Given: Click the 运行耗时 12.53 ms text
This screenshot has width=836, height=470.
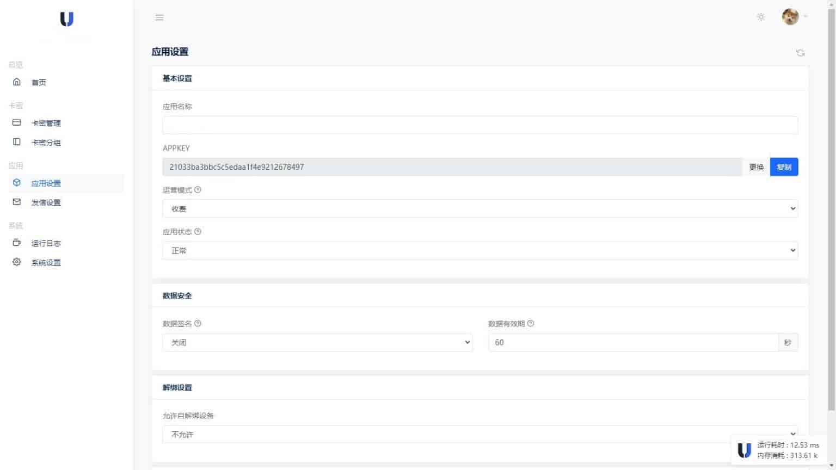Looking at the screenshot, I should coord(788,445).
